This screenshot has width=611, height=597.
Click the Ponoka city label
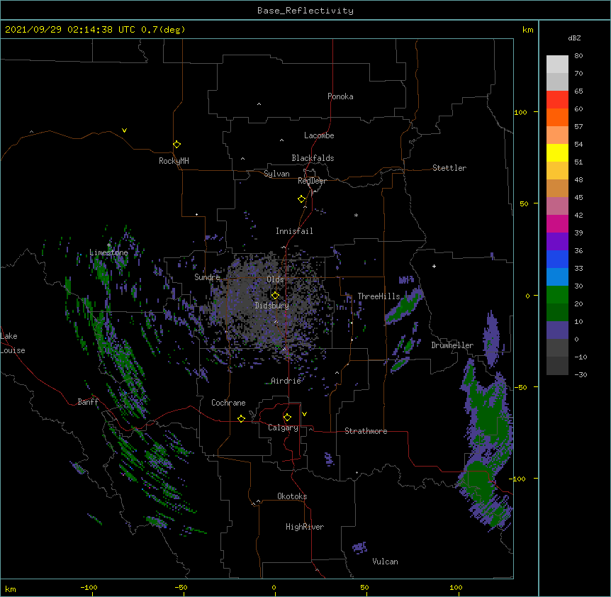point(340,96)
